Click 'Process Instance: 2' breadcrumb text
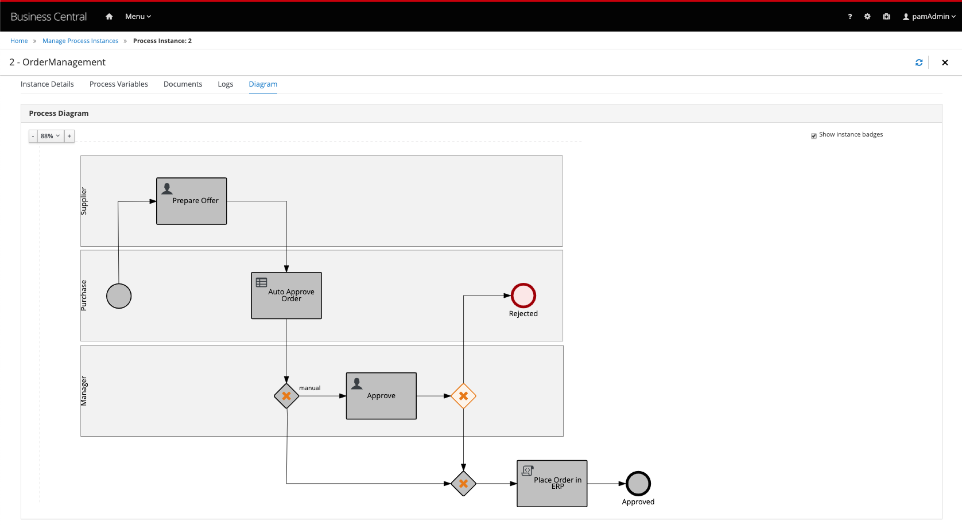962x525 pixels. coord(162,41)
